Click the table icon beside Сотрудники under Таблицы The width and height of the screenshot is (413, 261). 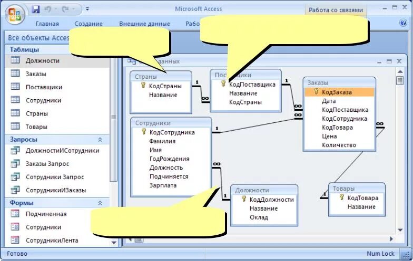point(15,100)
